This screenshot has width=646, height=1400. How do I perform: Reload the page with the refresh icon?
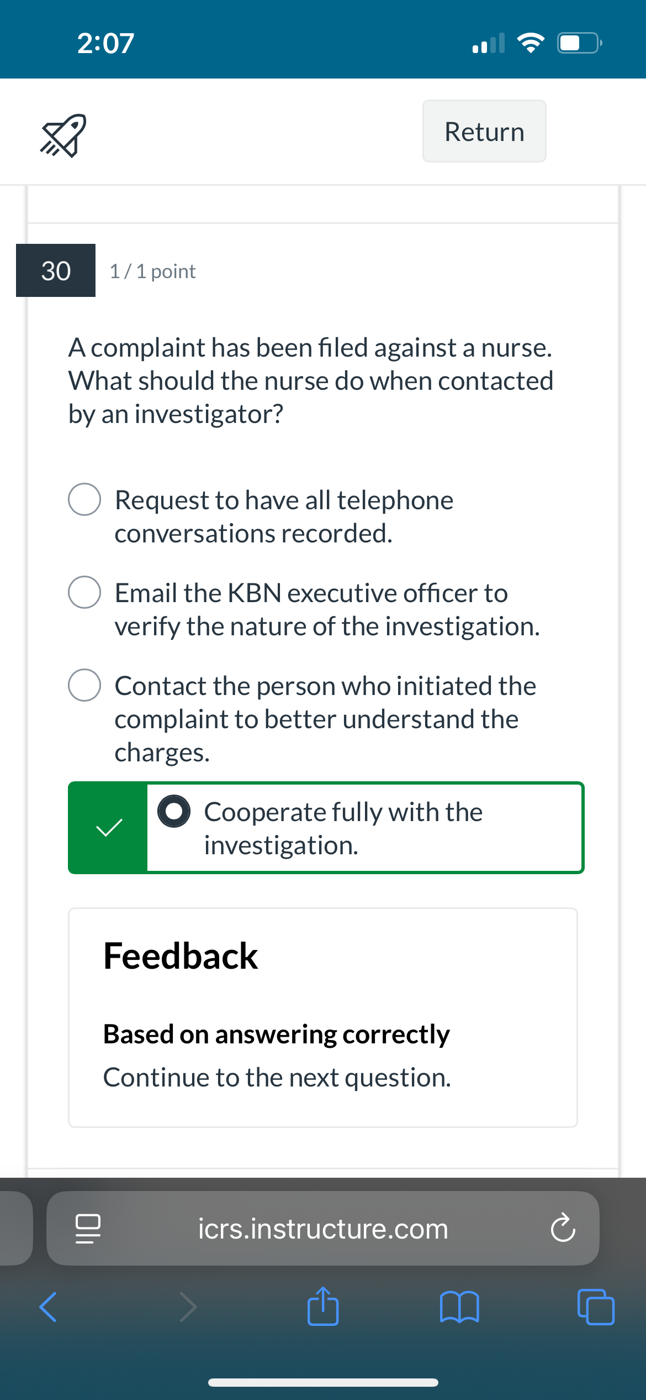click(563, 1228)
